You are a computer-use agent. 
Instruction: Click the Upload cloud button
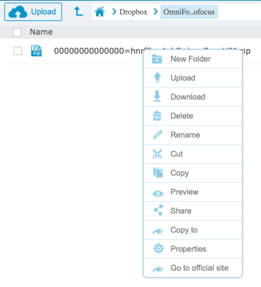coord(33,12)
